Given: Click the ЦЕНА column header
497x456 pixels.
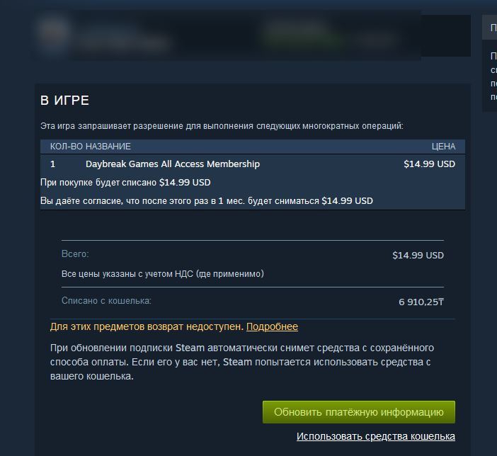Looking at the screenshot, I should [443, 146].
